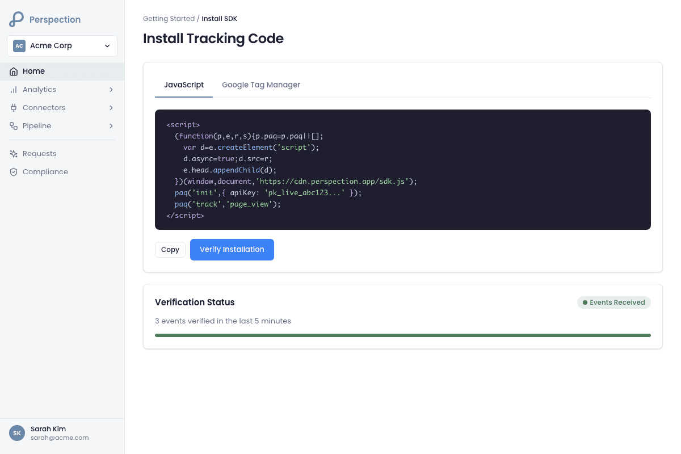The image size is (681, 454).
Task: Select the JavaScript tab
Action: click(x=184, y=85)
